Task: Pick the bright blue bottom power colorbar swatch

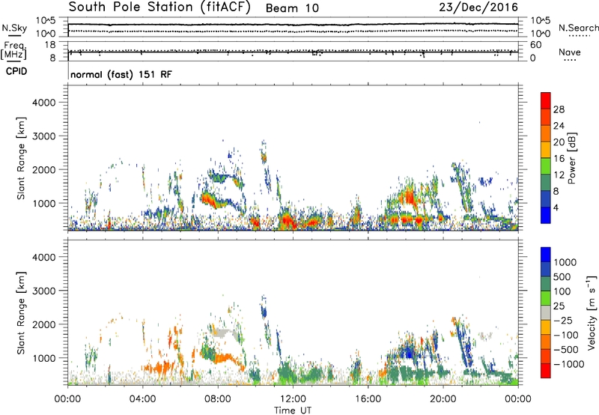Action: [546, 215]
